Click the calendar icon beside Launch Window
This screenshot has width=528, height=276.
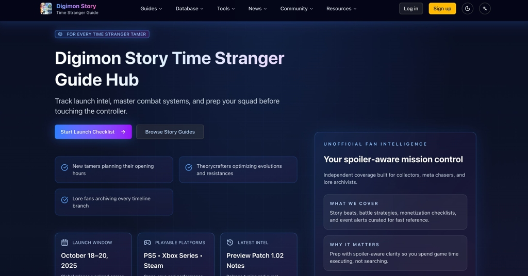tap(64, 243)
